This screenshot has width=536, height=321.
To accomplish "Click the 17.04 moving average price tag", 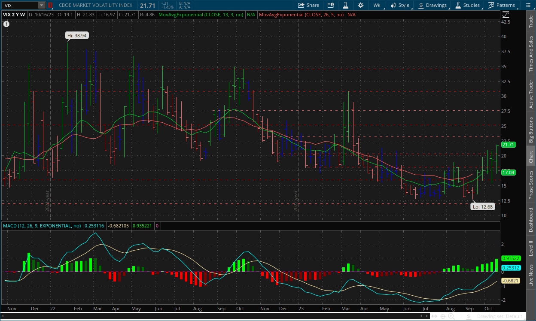I will [508, 172].
